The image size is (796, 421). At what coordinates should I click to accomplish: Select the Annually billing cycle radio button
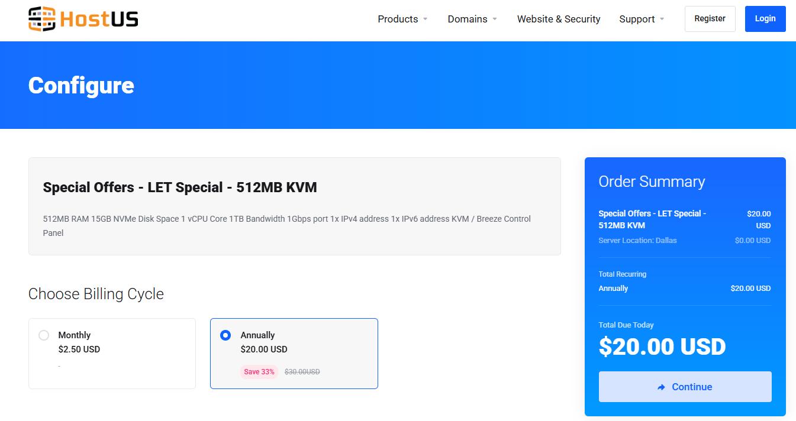(225, 335)
